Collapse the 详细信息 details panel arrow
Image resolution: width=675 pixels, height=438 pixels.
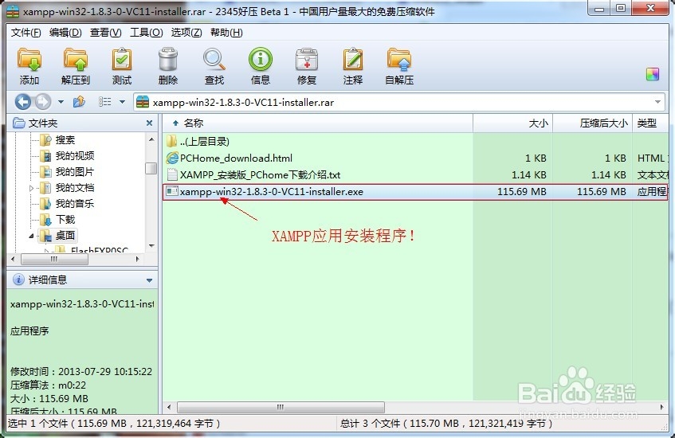[x=149, y=280]
